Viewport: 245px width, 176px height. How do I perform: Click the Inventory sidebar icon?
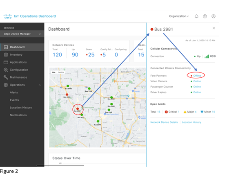tap(6, 54)
